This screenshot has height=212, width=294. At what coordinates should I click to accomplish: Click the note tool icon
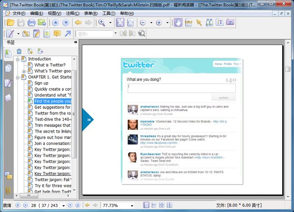(36, 33)
